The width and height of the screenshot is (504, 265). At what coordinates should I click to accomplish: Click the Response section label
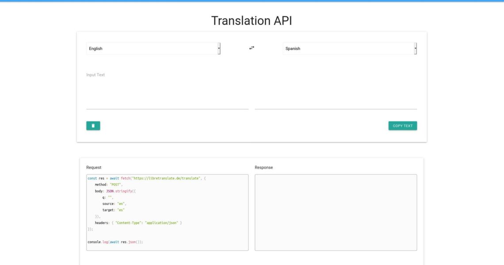(x=263, y=167)
